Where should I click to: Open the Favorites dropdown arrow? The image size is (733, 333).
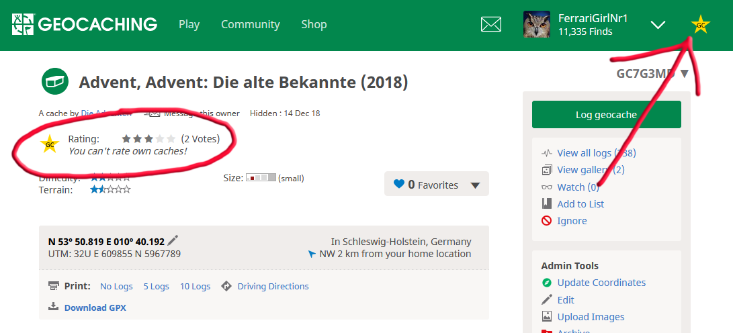point(475,185)
